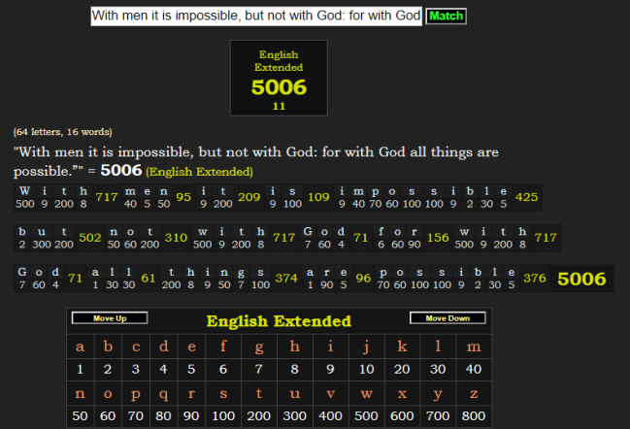Click letter 'm' in the cipher table
The image size is (630, 429).
474,346
